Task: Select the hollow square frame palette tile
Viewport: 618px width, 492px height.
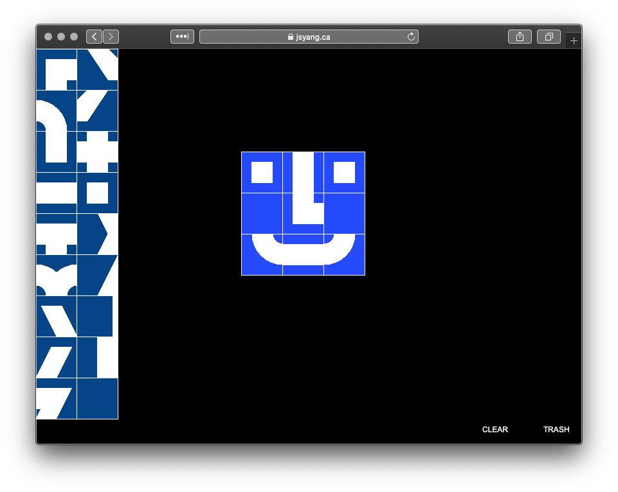Action: coord(97,193)
